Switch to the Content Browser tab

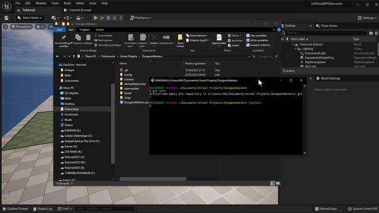[78, 10]
